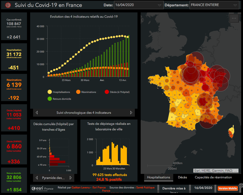Toggle Réanimations series in chart legend
This screenshot has width=243, height=195.
point(78,92)
